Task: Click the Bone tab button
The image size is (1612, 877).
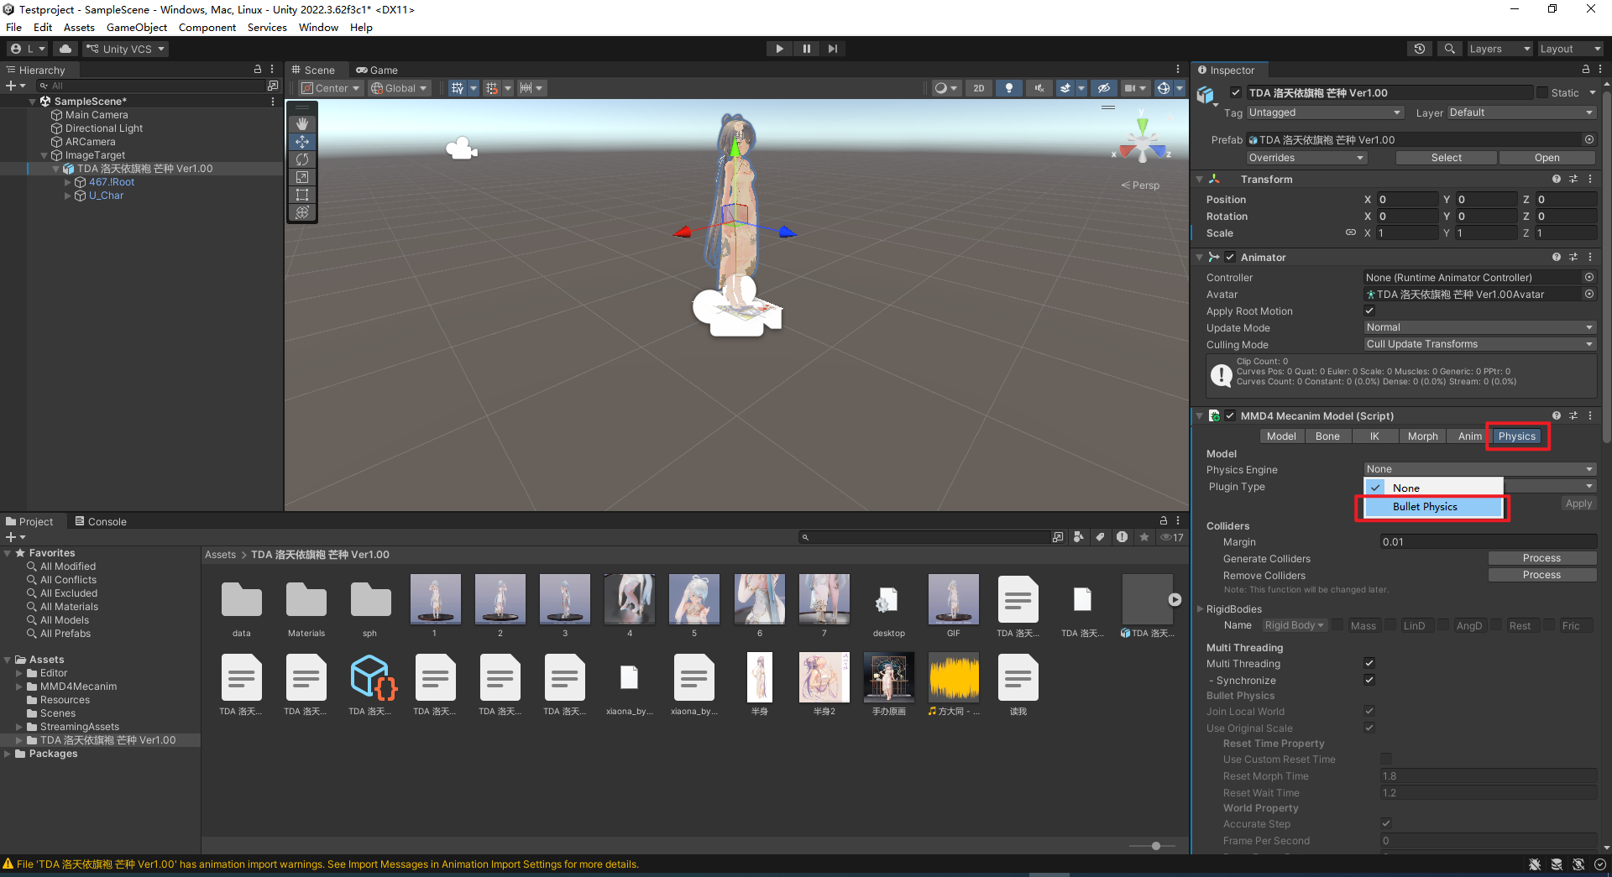Action: point(1327,436)
